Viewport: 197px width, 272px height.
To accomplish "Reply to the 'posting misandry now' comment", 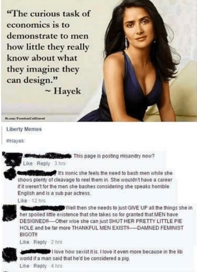I will (x=43, y=164).
